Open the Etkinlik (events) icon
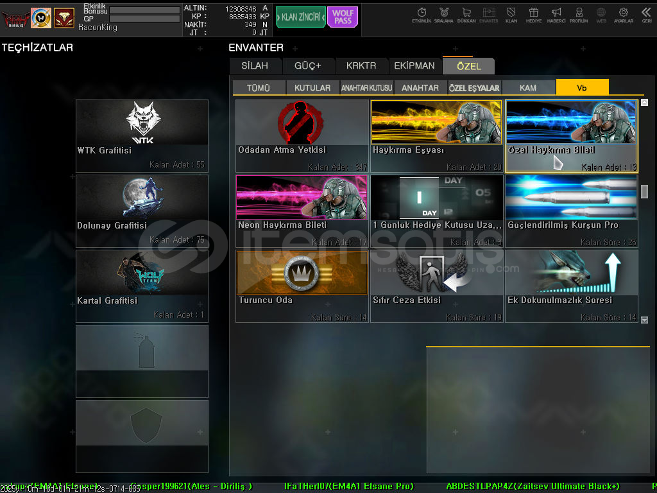 (x=422, y=15)
